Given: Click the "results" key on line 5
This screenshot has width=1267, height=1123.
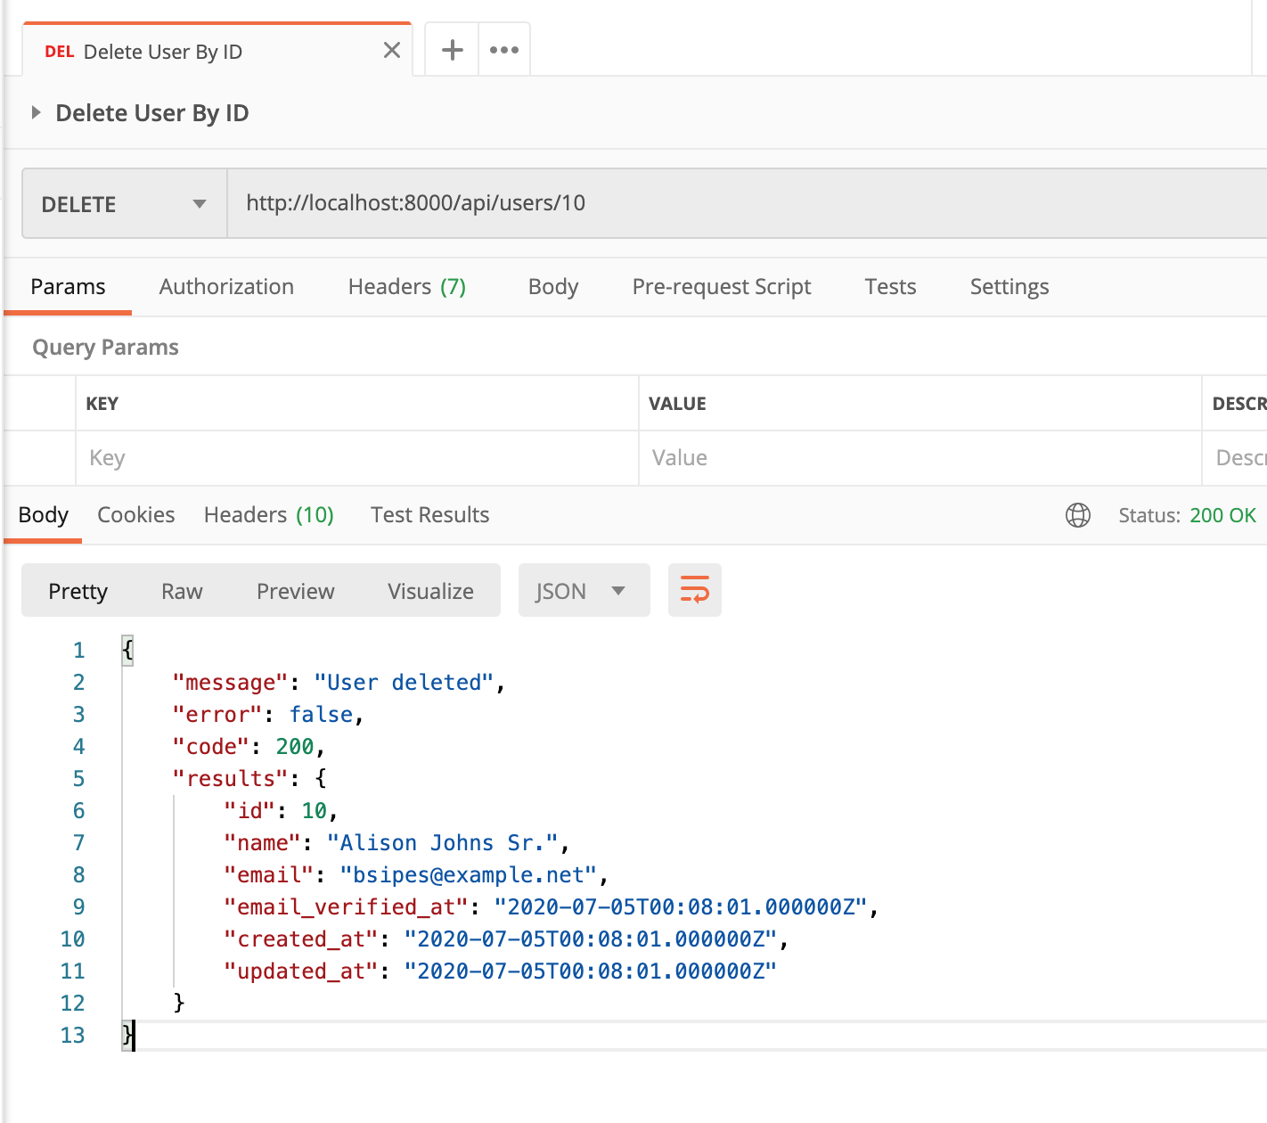Looking at the screenshot, I should point(231,779).
